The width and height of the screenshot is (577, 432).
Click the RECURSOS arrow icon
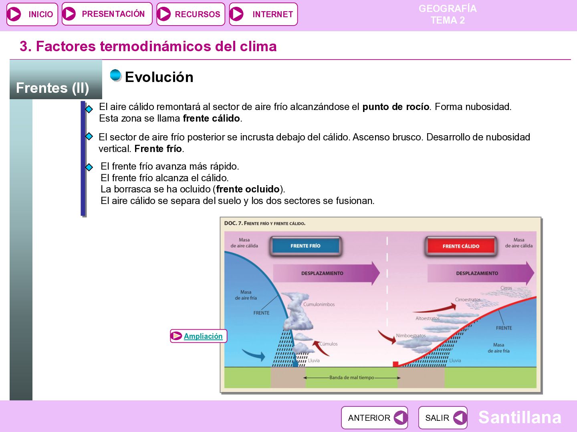[164, 14]
